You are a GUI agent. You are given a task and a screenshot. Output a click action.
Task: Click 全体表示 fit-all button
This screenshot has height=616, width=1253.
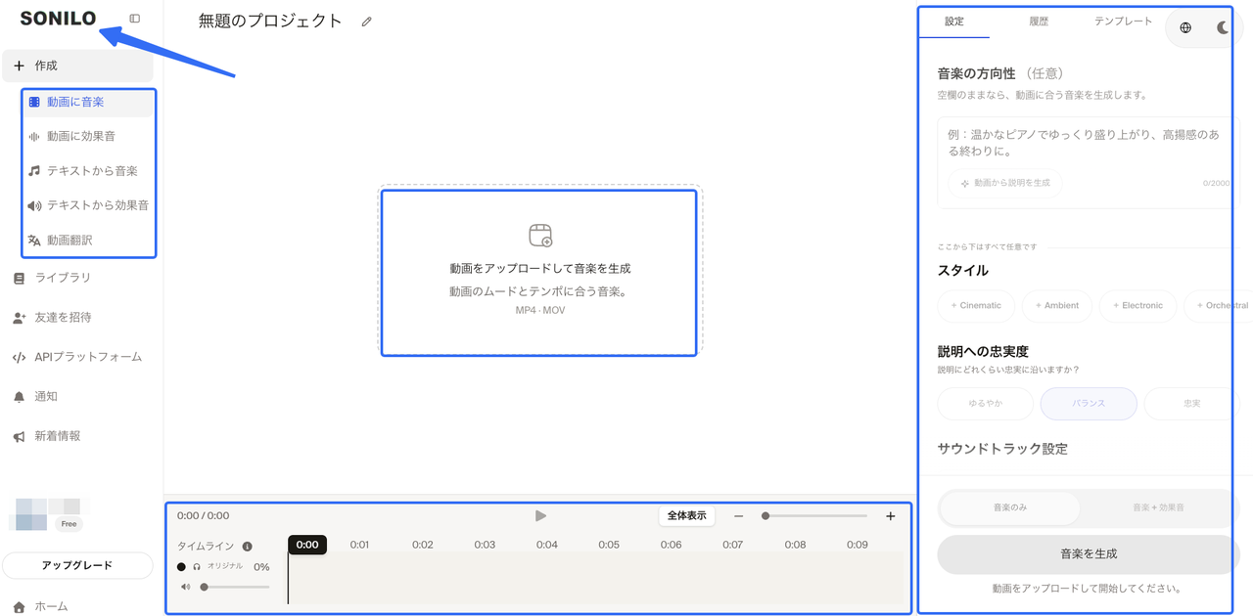pyautogui.click(x=686, y=516)
